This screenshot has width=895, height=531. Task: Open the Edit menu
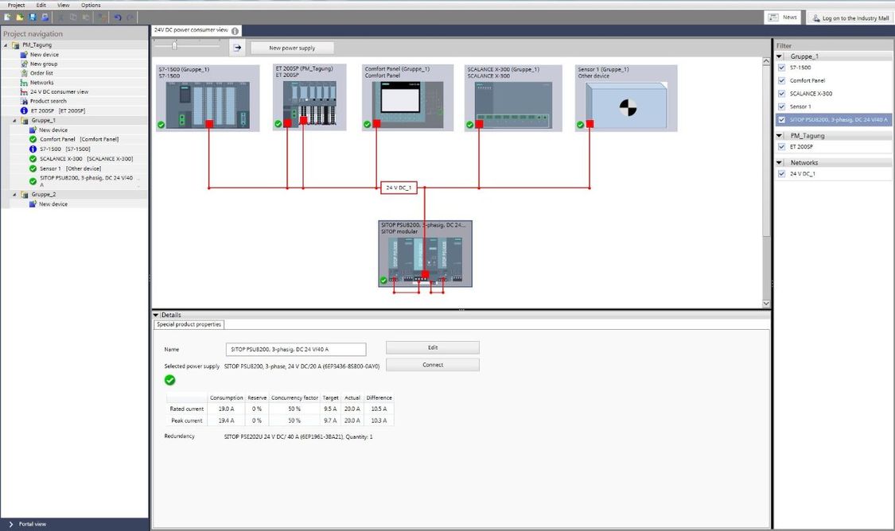click(x=41, y=5)
